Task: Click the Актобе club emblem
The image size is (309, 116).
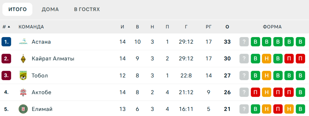Action: pyautogui.click(x=23, y=92)
